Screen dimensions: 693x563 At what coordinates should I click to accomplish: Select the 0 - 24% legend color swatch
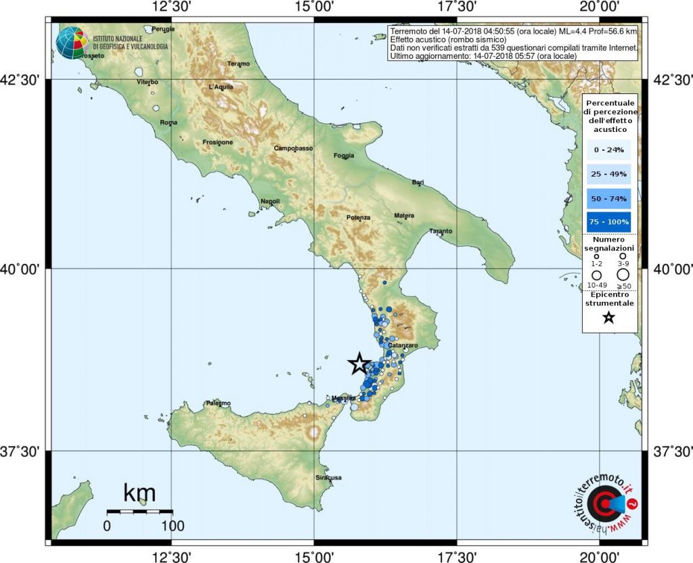[x=608, y=150]
